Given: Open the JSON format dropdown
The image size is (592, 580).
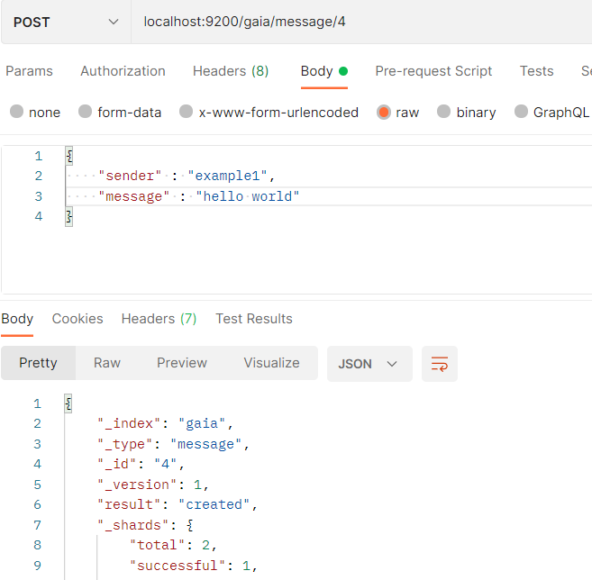Looking at the screenshot, I should pos(369,364).
